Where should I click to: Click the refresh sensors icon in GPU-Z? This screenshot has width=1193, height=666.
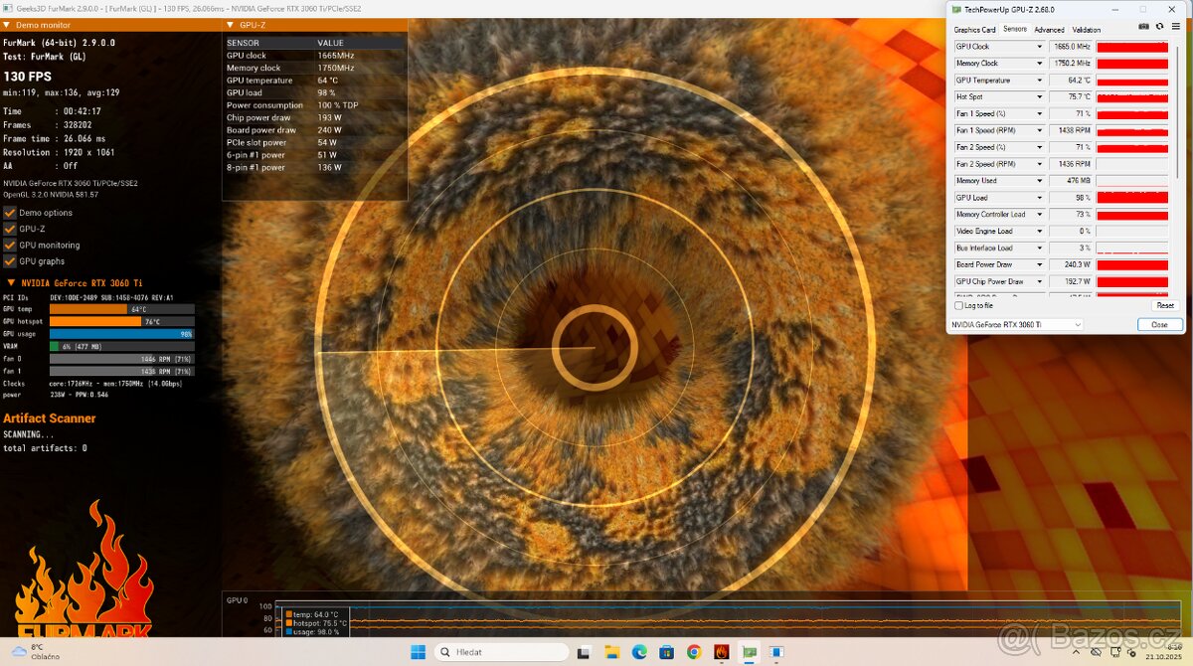coord(1159,26)
